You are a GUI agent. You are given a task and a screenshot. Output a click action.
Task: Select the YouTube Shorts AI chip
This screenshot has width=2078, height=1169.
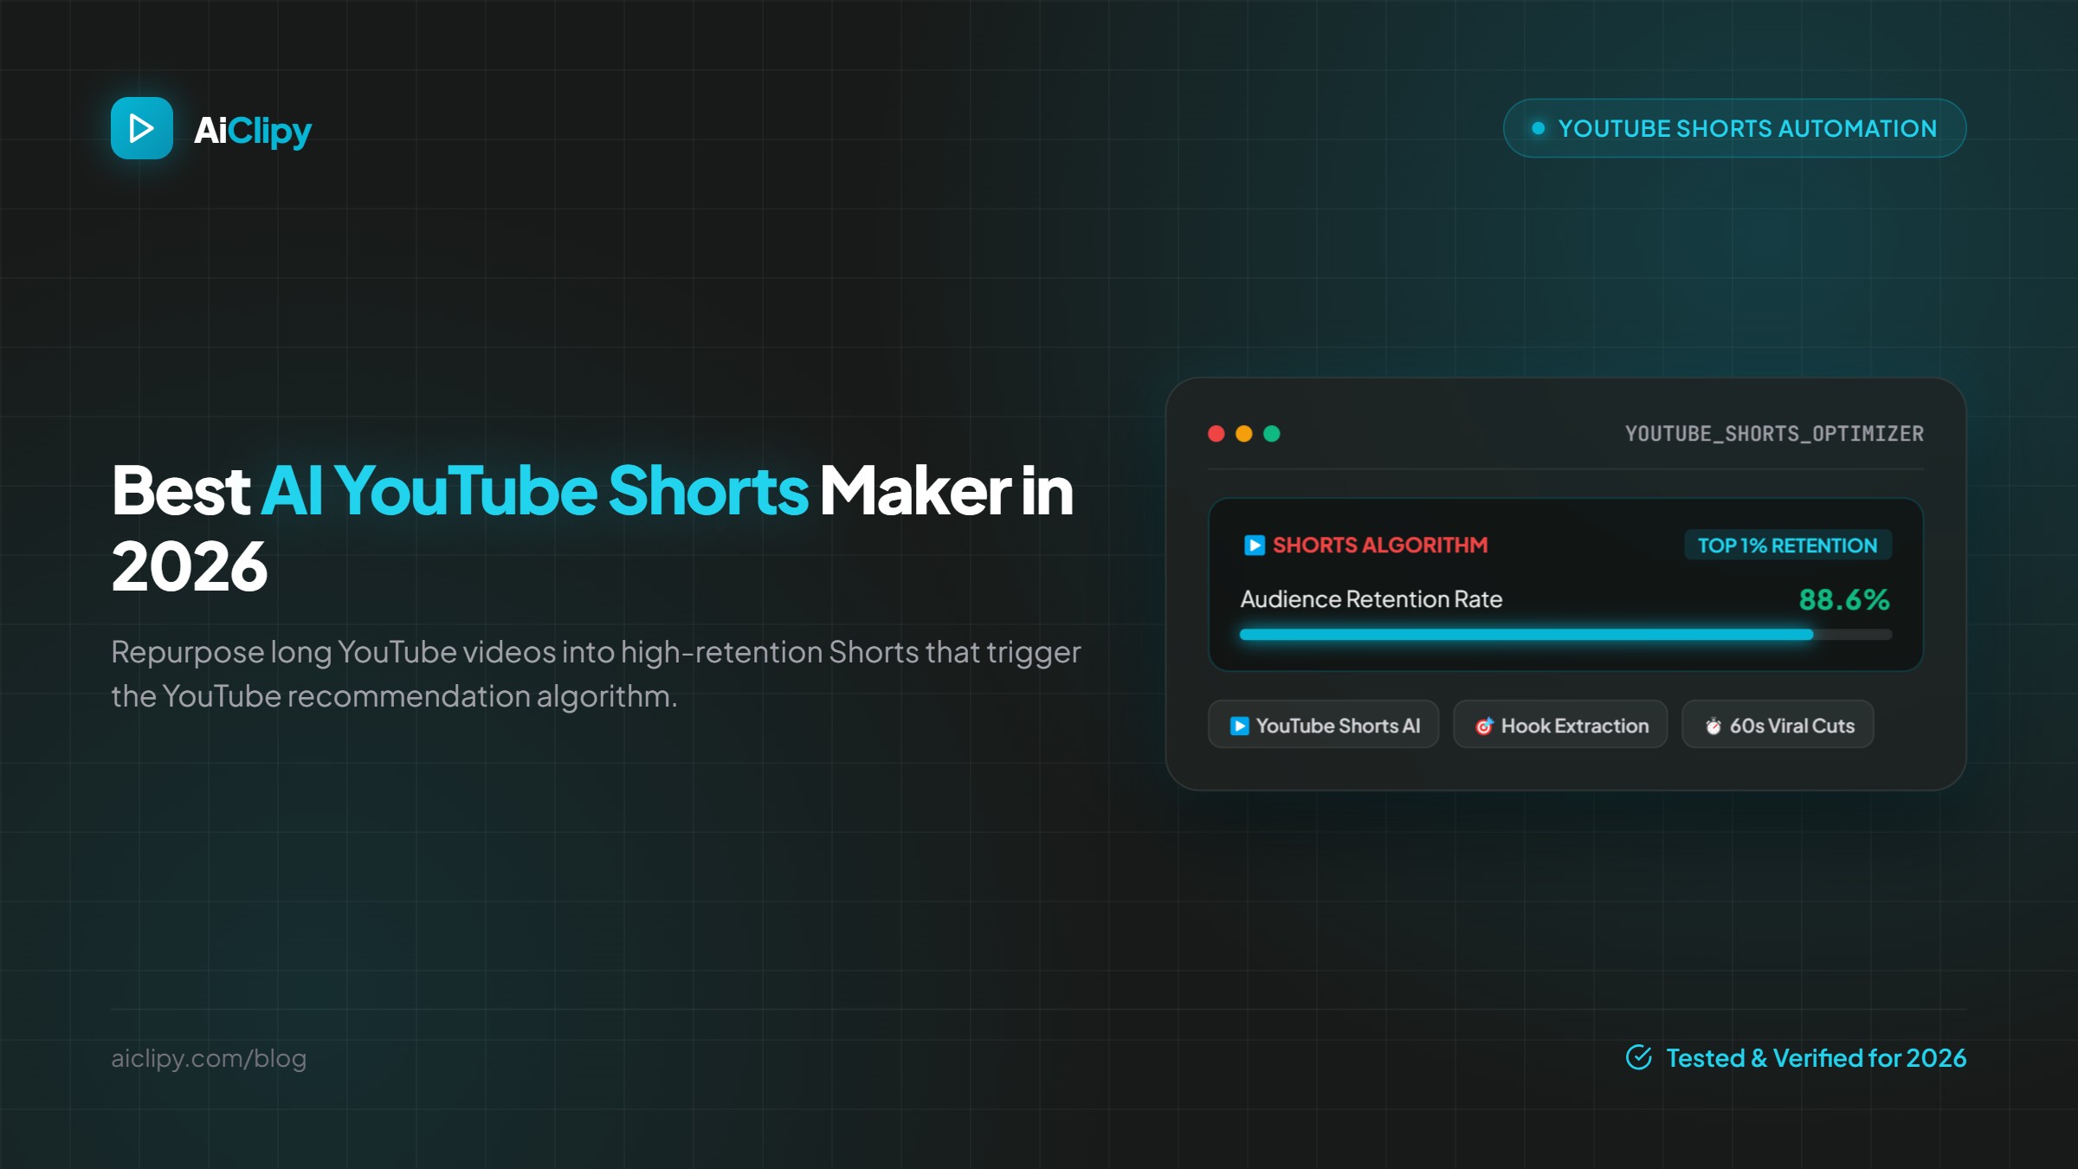click(x=1323, y=725)
